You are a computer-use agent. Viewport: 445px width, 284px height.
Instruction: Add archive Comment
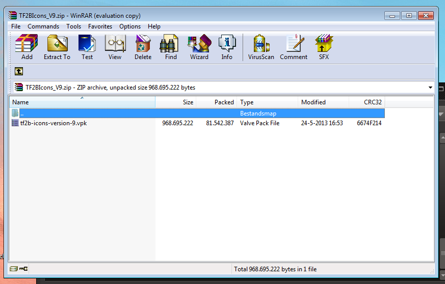click(x=294, y=47)
